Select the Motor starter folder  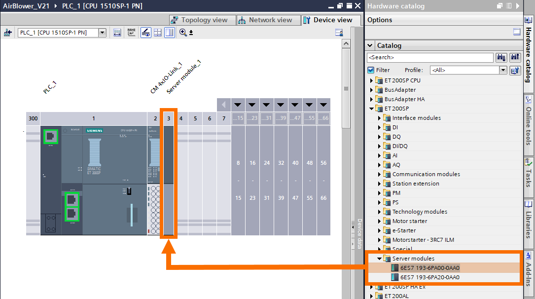409,221
